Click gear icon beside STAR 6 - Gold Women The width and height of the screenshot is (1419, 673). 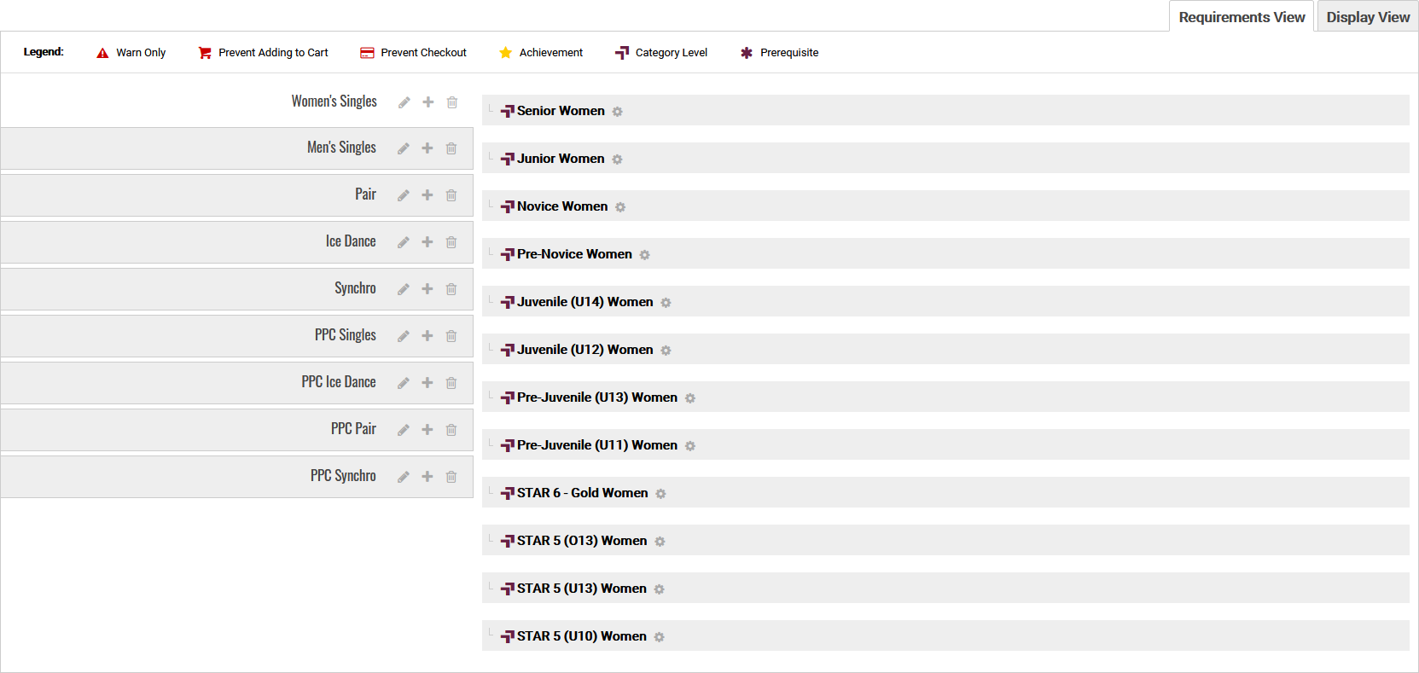click(660, 494)
